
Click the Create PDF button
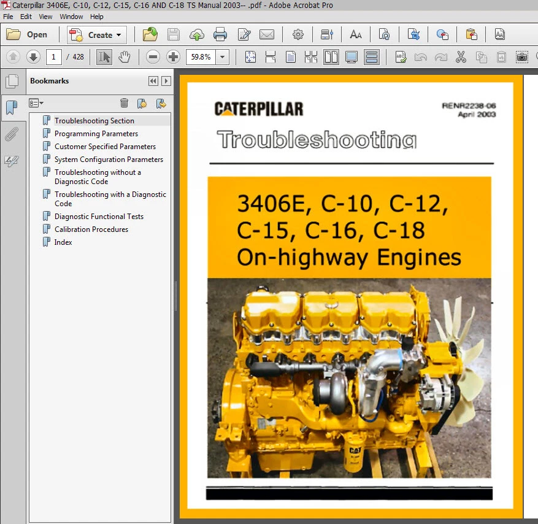96,35
